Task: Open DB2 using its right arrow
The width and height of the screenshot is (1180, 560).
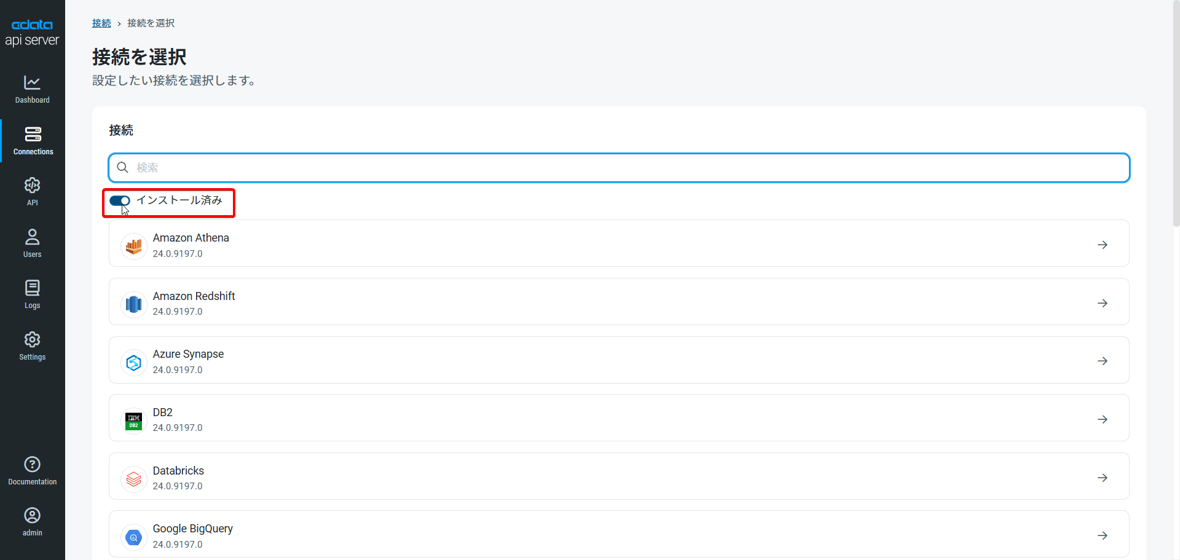Action: [x=1103, y=419]
